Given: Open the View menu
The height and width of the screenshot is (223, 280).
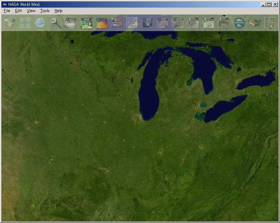Looking at the screenshot, I should tap(31, 11).
